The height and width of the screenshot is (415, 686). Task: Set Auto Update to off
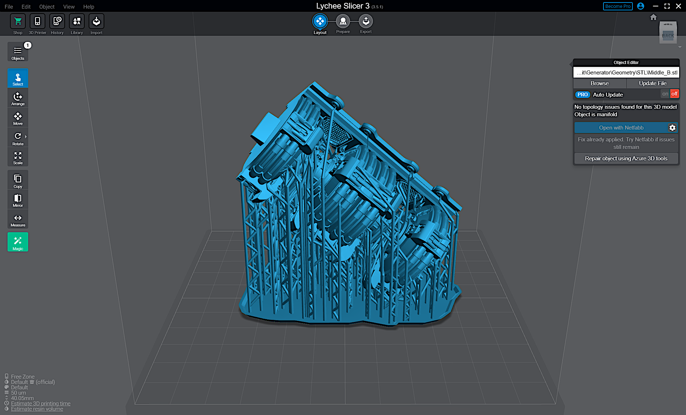(674, 93)
